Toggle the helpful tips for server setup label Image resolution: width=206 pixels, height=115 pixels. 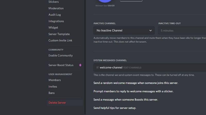[115, 108]
